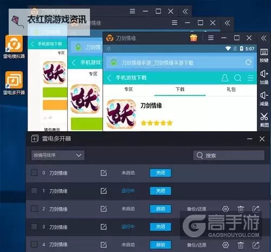Click the 未启动 status of instance 2
Viewport: 271px width, 252px height.
(128, 209)
